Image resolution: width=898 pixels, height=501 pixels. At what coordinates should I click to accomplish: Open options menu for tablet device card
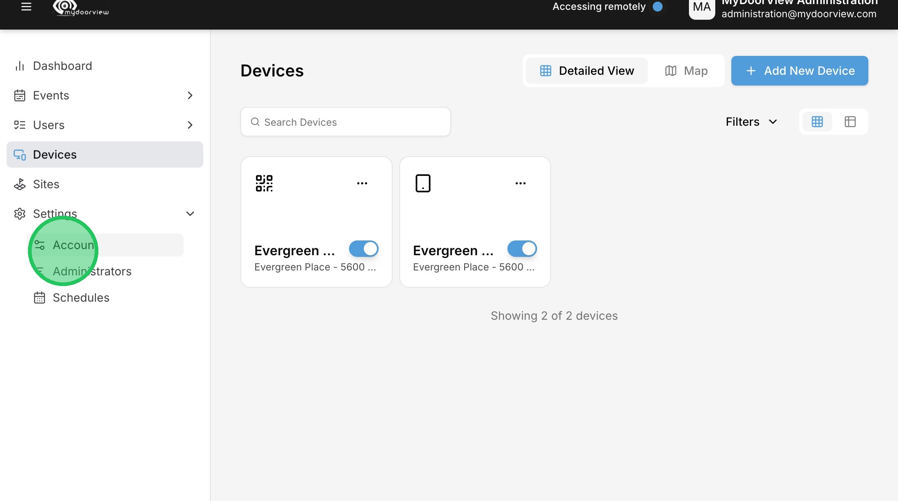point(521,183)
